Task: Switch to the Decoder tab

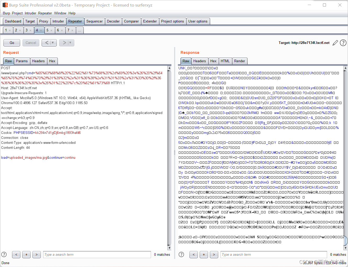Action: coord(113,21)
